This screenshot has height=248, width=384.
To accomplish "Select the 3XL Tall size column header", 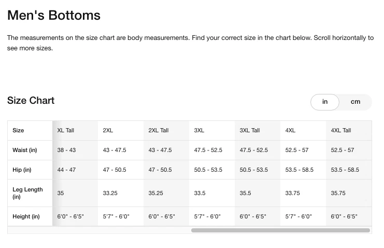I will pyautogui.click(x=250, y=130).
